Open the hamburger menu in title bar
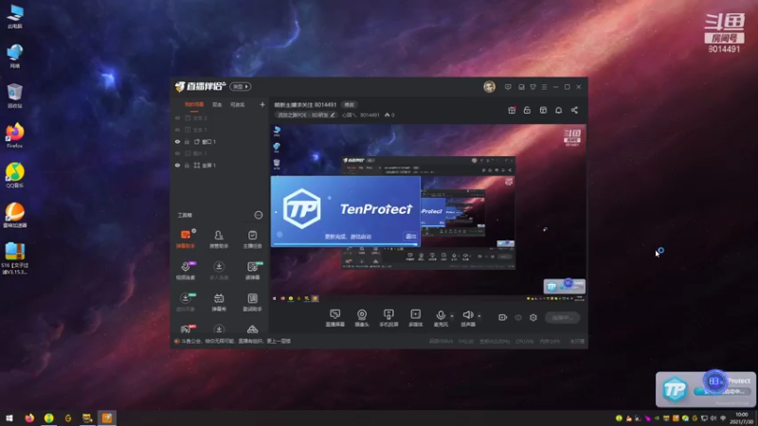 [x=544, y=87]
